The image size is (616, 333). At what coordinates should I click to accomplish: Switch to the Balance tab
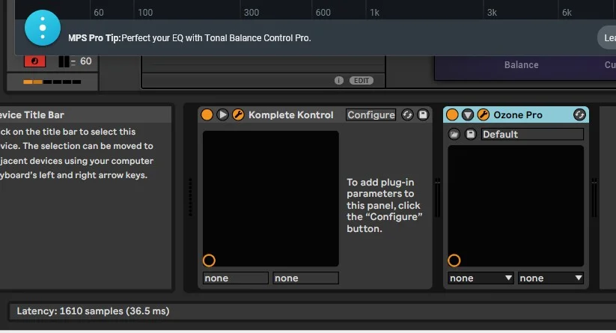[522, 65]
